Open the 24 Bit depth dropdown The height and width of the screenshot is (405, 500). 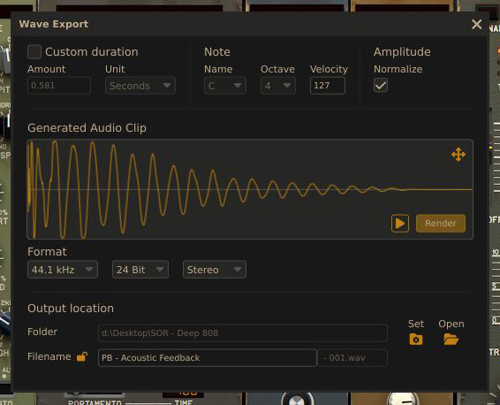140,270
